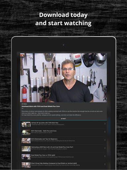Open the thumbnail for 'Fabricating a 60ft Rack' video
This screenshot has height=170, width=127.
click(x=26, y=149)
